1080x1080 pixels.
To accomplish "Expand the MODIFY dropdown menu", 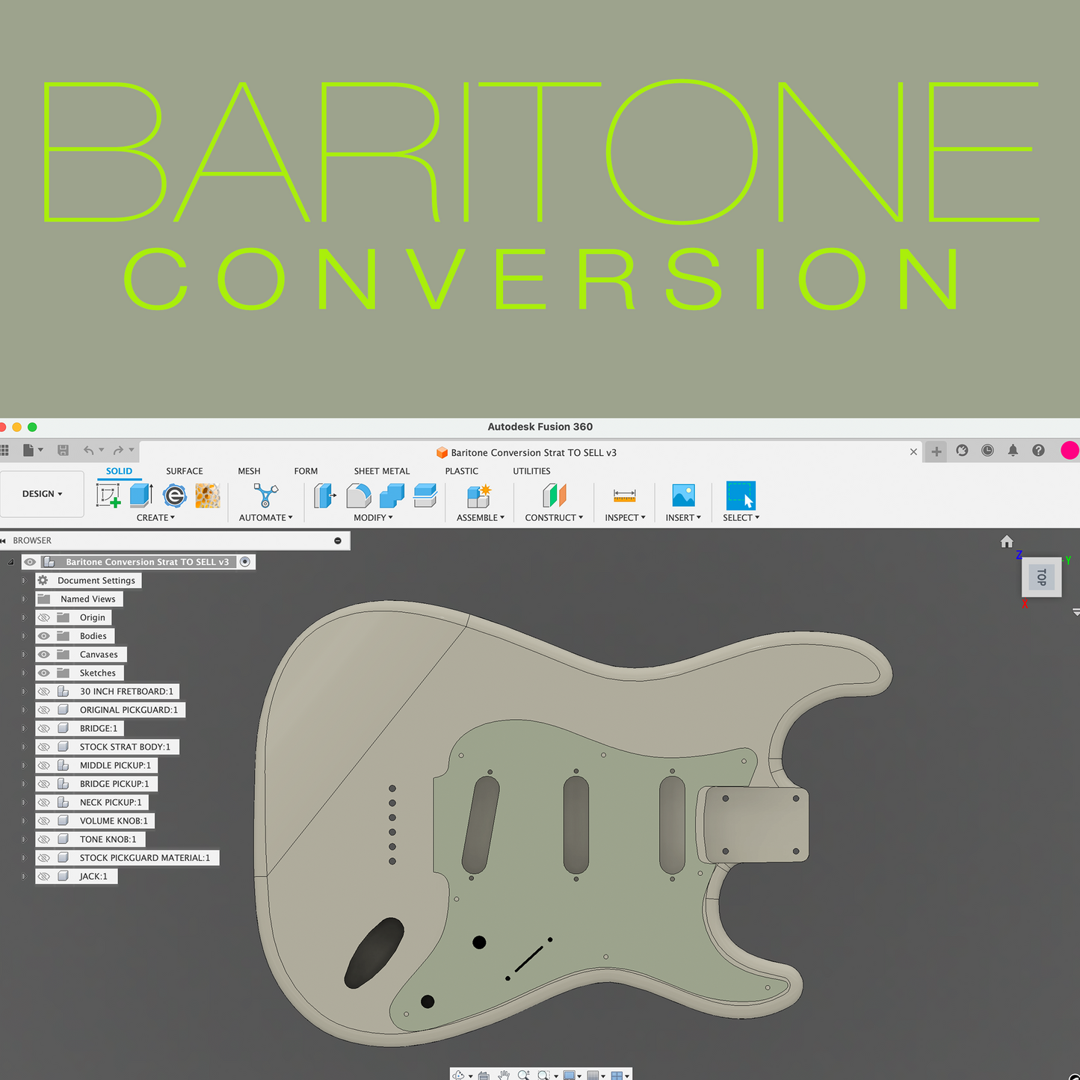I will 373,517.
